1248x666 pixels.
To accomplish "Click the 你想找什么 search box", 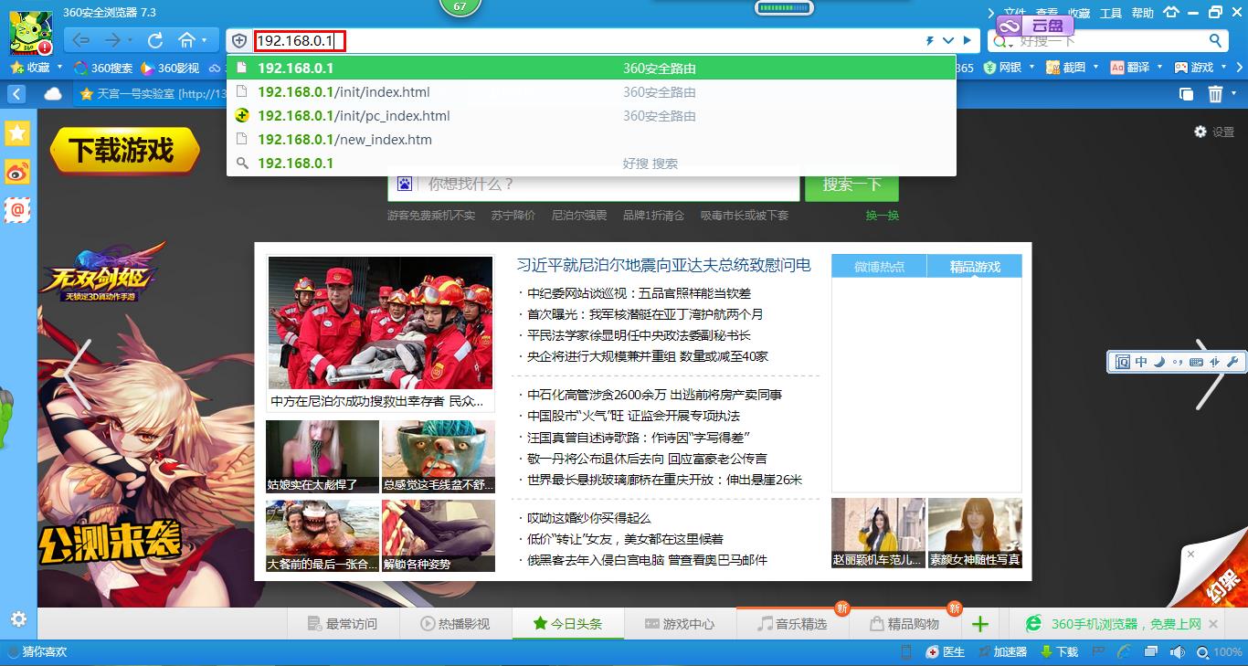I will (594, 185).
